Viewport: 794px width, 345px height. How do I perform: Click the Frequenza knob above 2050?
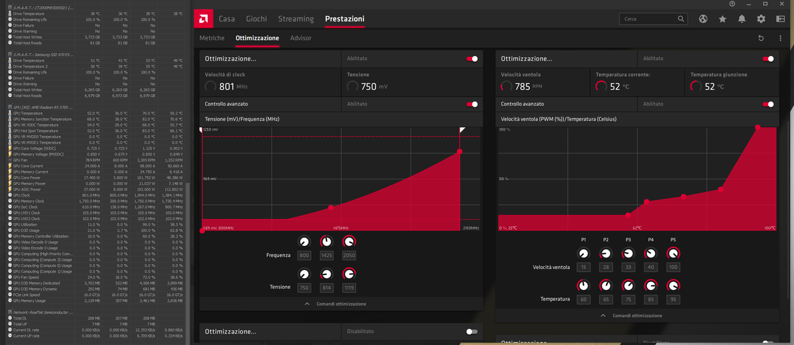349,242
